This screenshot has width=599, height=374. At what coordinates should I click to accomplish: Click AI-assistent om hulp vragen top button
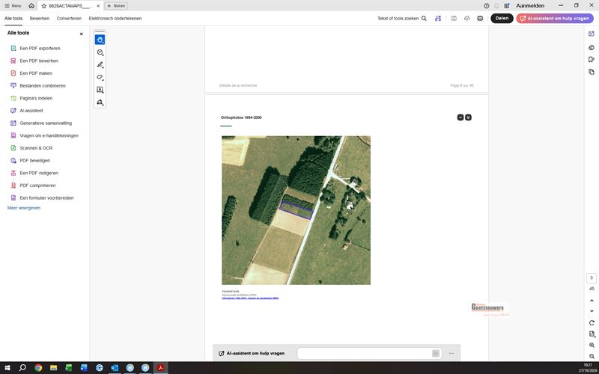[x=555, y=18]
